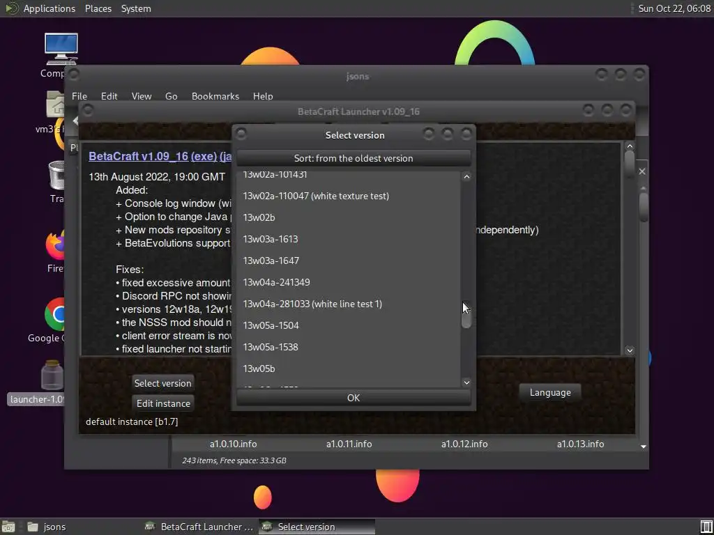Select a1.0.12.info file in jsons
The image size is (714, 535).
pos(464,444)
